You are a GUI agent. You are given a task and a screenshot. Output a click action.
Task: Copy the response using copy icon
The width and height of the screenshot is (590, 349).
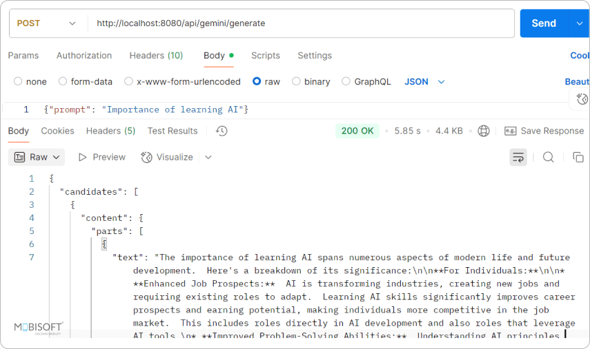(578, 157)
